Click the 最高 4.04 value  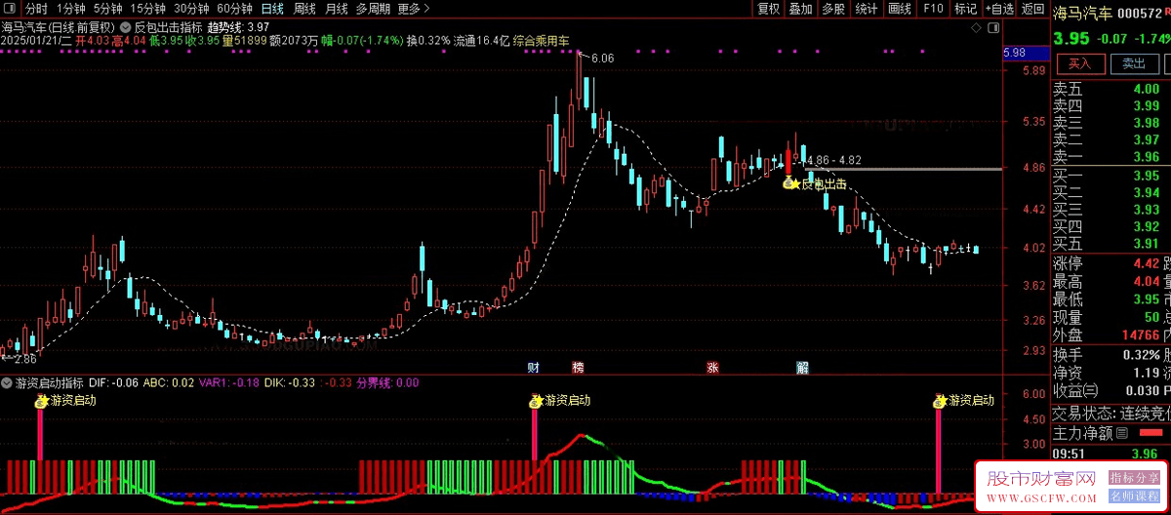click(x=1147, y=282)
